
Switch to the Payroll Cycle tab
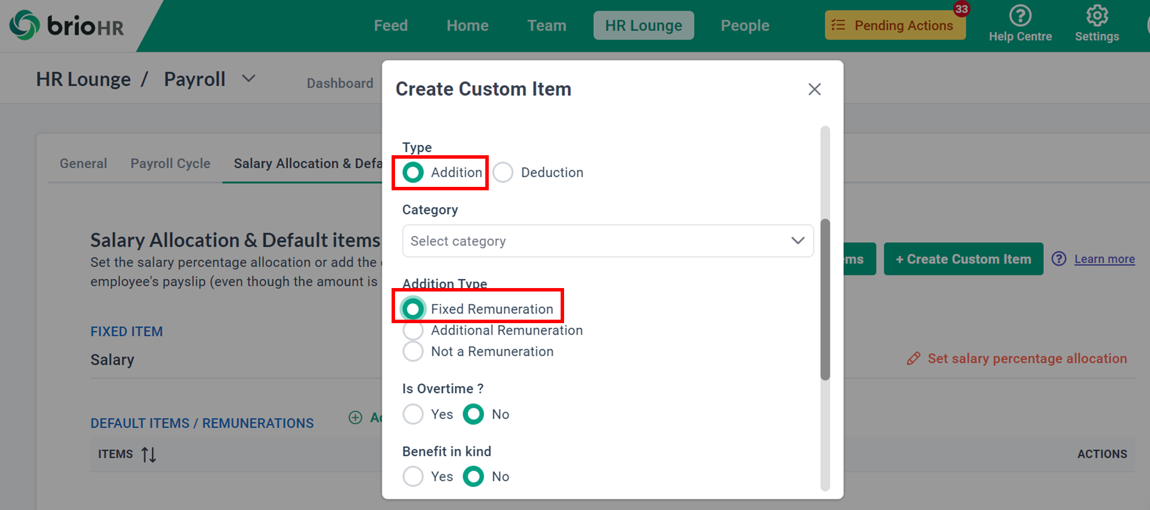[170, 163]
